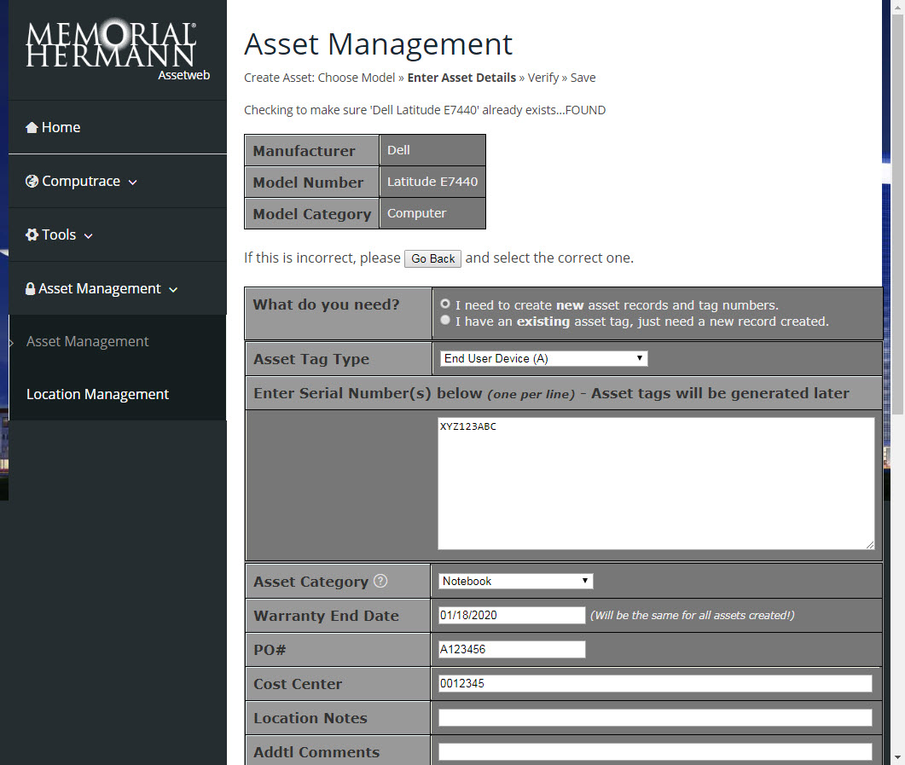The width and height of the screenshot is (905, 765).
Task: Click the 'Cost Center' label cell
Action: click(x=339, y=684)
